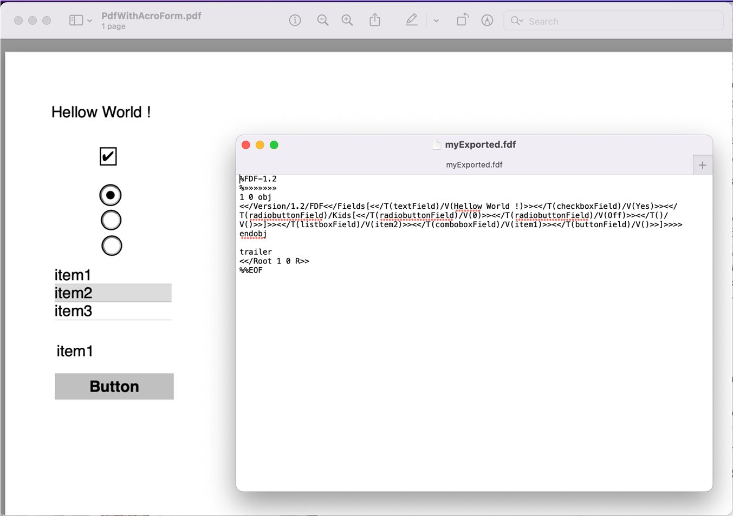Open the item1 combo box field
Image resolution: width=733 pixels, height=516 pixels.
click(75, 352)
